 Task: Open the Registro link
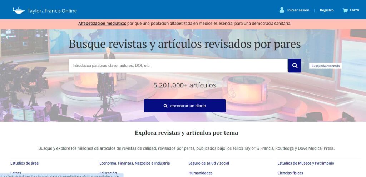click(327, 10)
